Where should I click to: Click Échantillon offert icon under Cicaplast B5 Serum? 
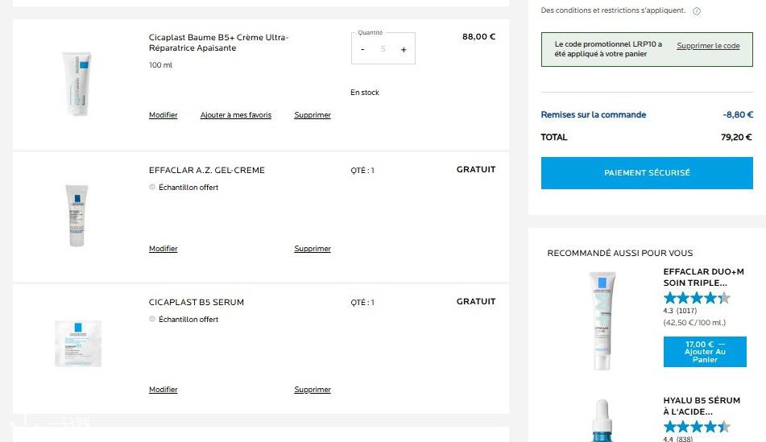click(152, 319)
